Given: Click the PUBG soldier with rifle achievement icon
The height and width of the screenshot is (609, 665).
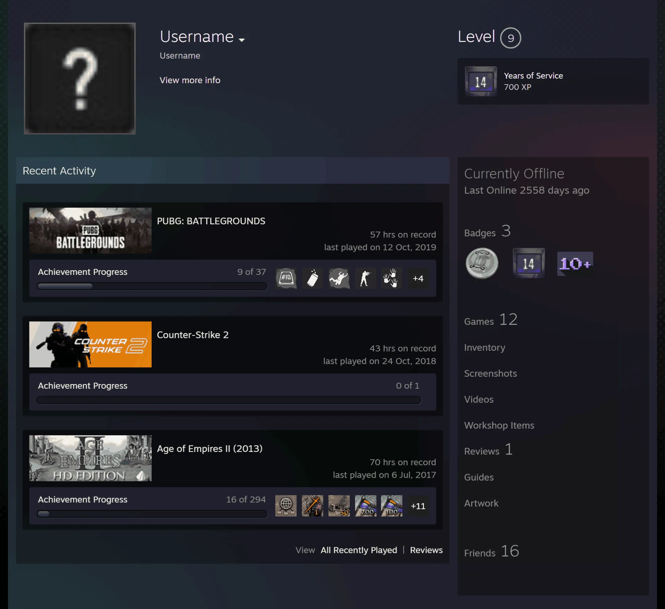Looking at the screenshot, I should coord(365,278).
